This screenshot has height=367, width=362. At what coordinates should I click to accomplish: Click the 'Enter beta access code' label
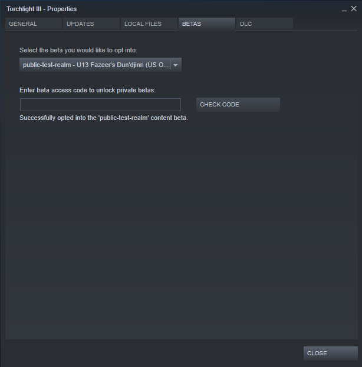click(87, 91)
